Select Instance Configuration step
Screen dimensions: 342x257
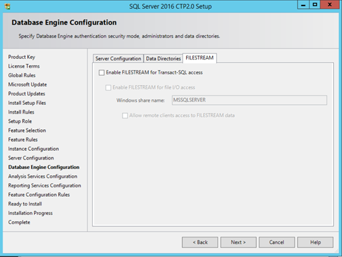coord(33,149)
